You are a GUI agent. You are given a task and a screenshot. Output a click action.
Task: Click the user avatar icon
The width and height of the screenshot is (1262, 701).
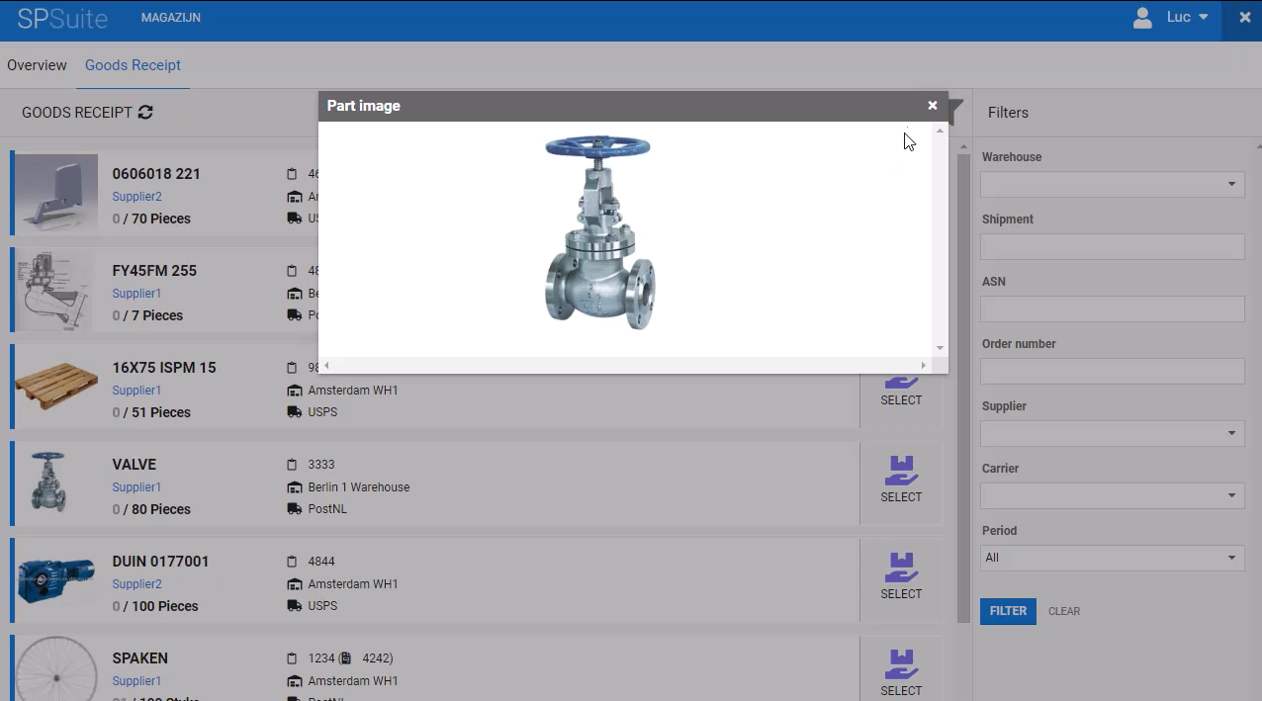pyautogui.click(x=1142, y=18)
